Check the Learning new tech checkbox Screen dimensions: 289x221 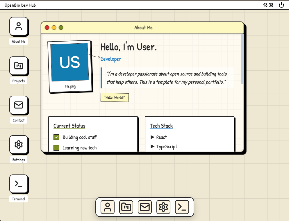(x=56, y=148)
